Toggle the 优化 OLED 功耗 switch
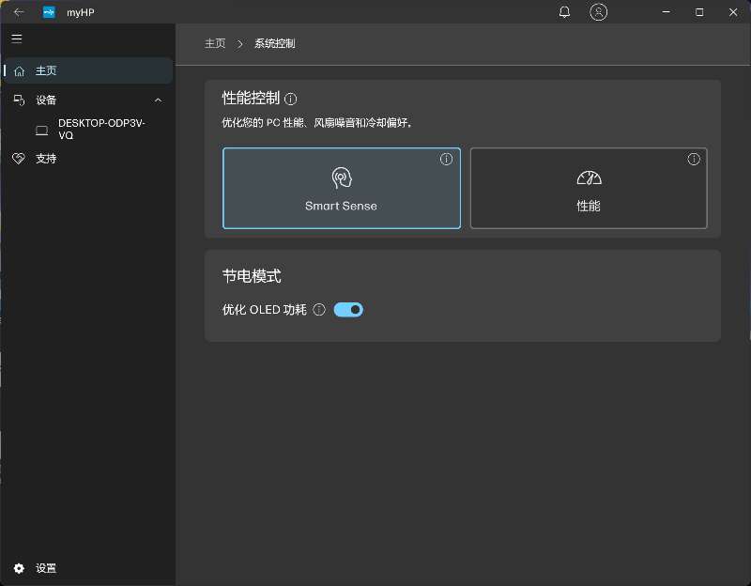This screenshot has height=586, width=751. click(x=348, y=310)
